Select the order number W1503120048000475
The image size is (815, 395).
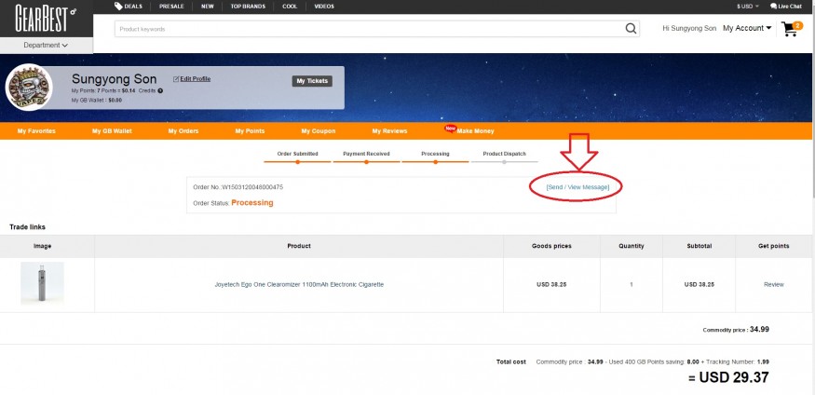pos(252,186)
